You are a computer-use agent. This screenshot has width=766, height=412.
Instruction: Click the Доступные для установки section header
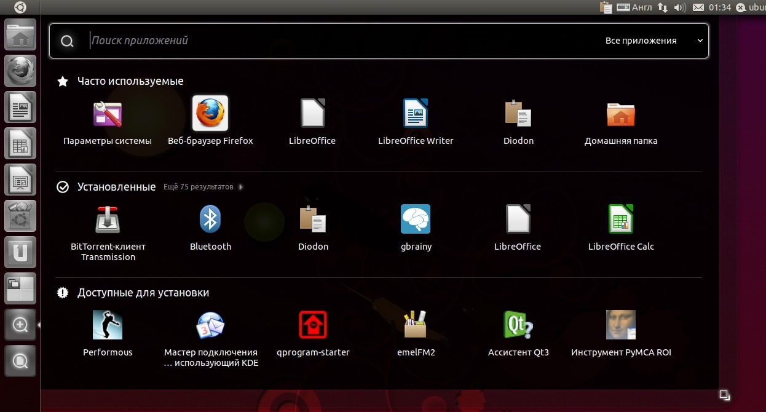pyautogui.click(x=143, y=293)
